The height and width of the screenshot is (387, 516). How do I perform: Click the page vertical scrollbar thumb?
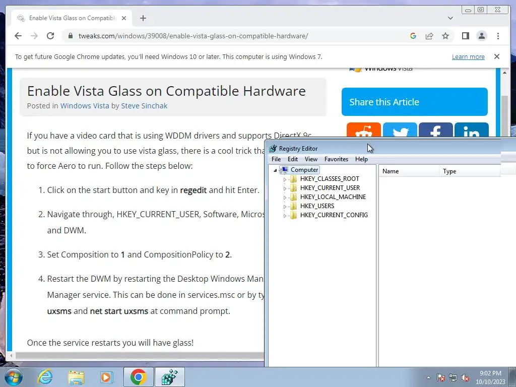504,115
